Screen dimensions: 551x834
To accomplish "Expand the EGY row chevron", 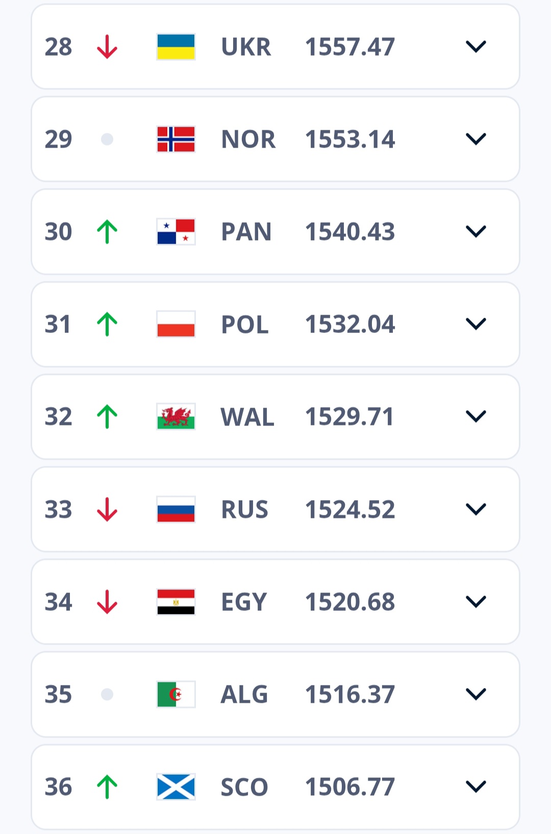I will click(x=475, y=602).
